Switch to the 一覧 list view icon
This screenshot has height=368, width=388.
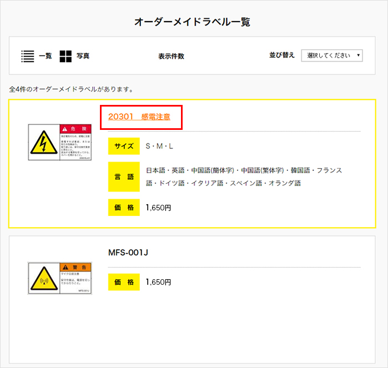tap(28, 56)
